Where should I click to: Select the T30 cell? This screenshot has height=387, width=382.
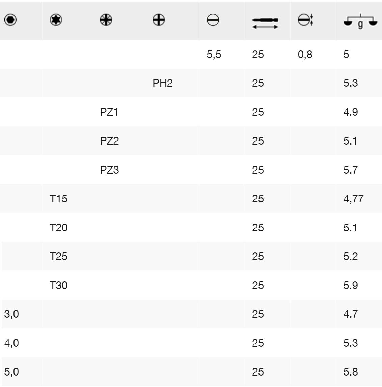[58, 285]
